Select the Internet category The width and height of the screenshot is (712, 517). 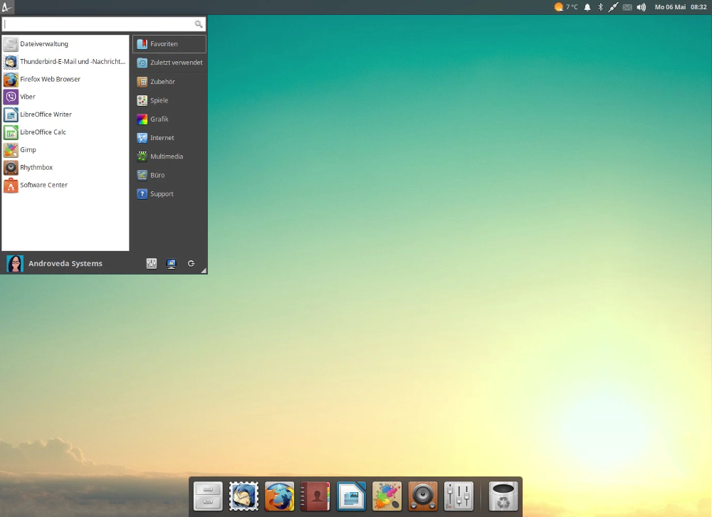click(162, 138)
